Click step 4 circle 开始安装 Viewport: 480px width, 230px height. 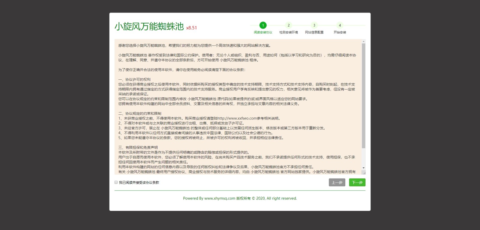[x=340, y=25]
